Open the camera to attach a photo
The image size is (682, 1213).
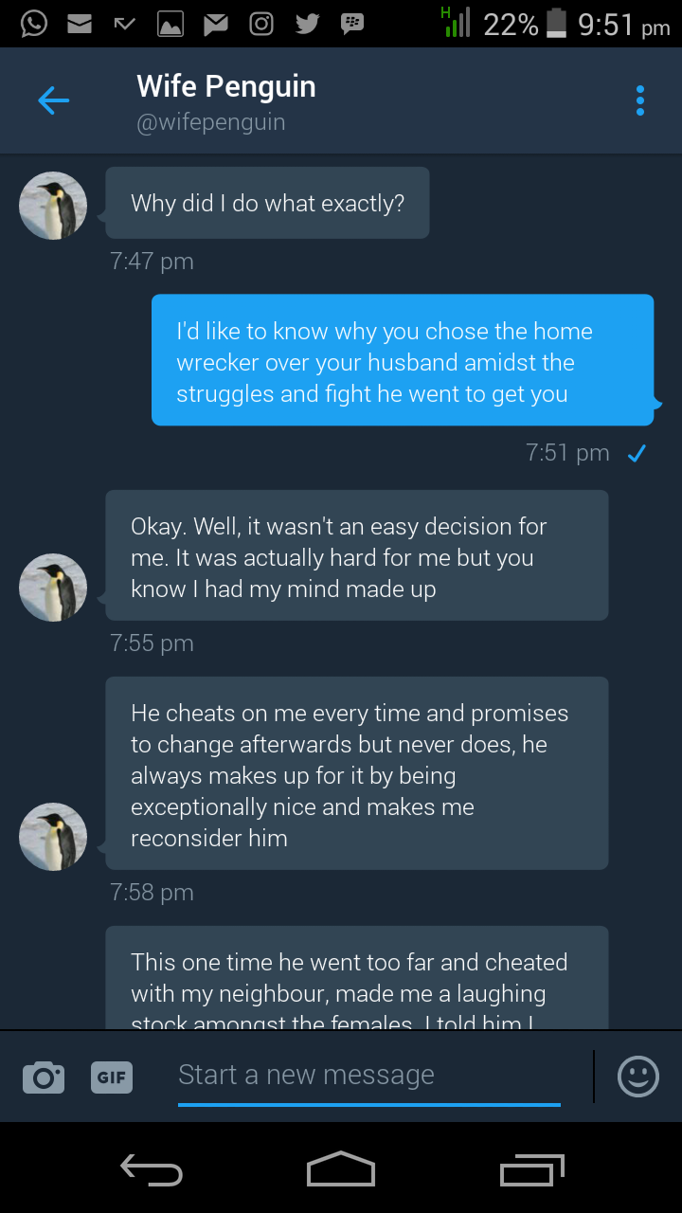click(x=44, y=1077)
